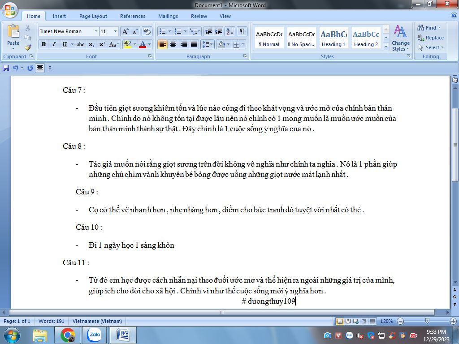Toggle Bold formatting
This screenshot has height=344, width=459.
point(43,44)
